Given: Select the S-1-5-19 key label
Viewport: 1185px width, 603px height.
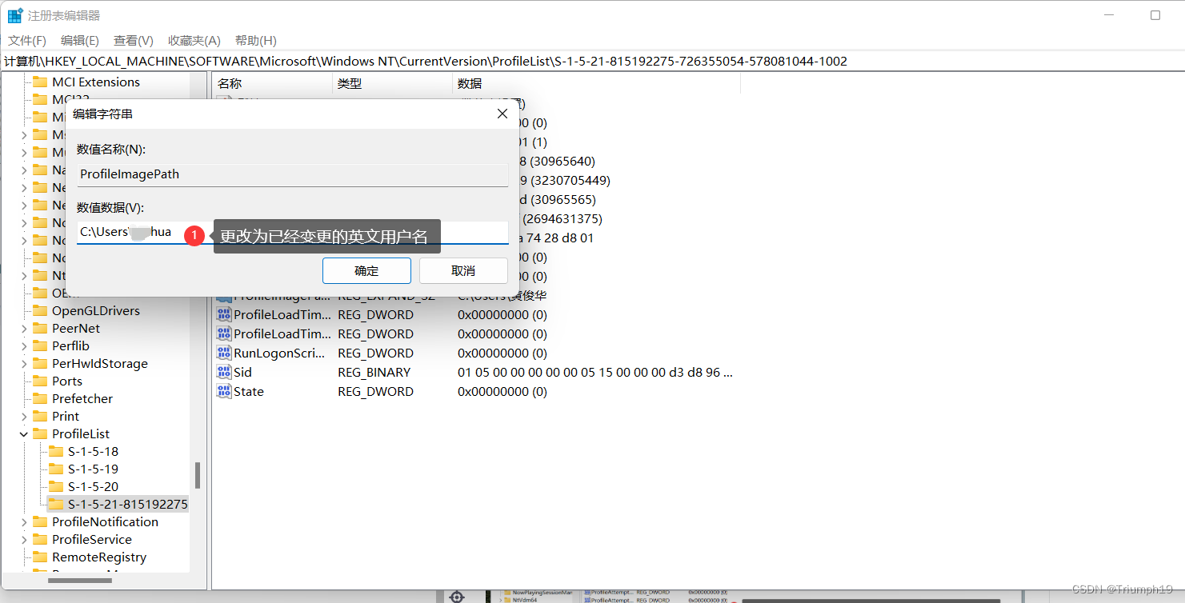Looking at the screenshot, I should 93,469.
